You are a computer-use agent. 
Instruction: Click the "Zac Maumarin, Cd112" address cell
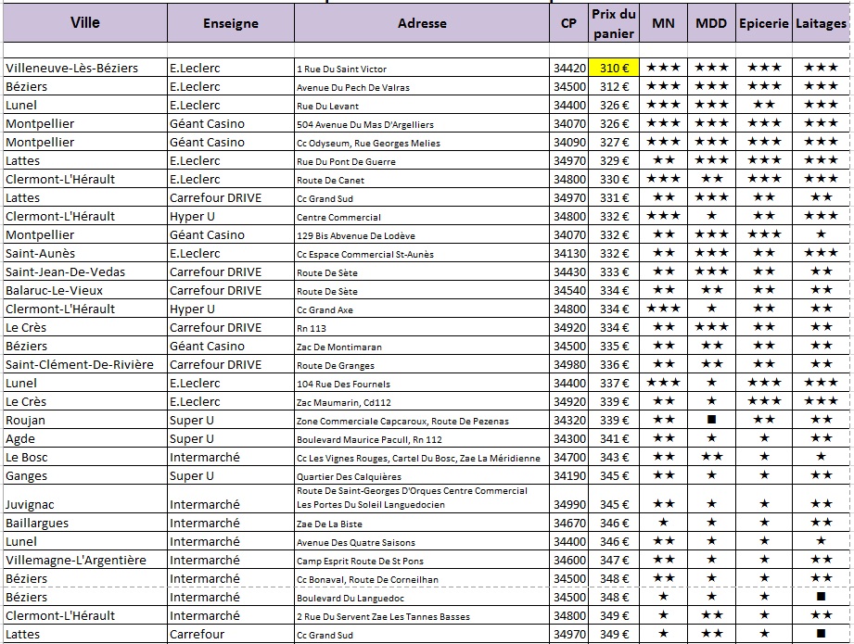click(422, 401)
